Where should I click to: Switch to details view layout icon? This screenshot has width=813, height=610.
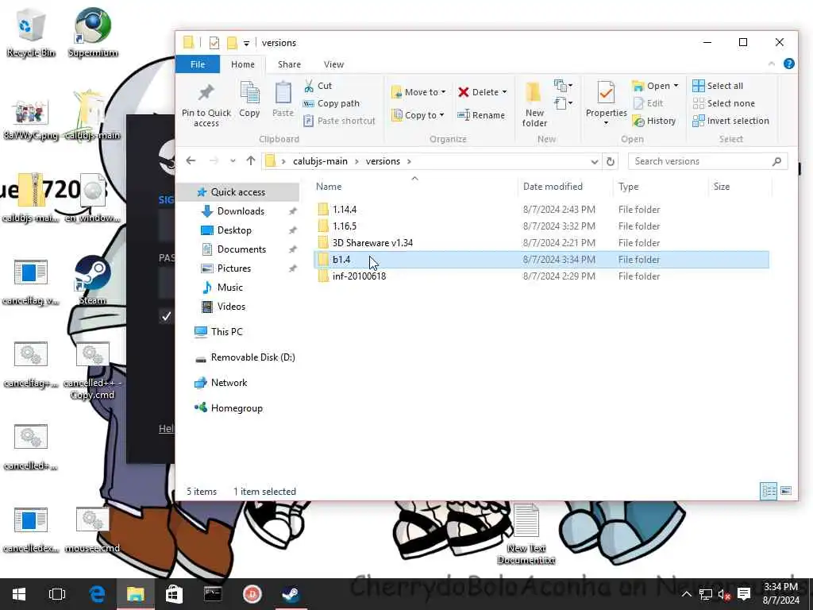(x=769, y=491)
